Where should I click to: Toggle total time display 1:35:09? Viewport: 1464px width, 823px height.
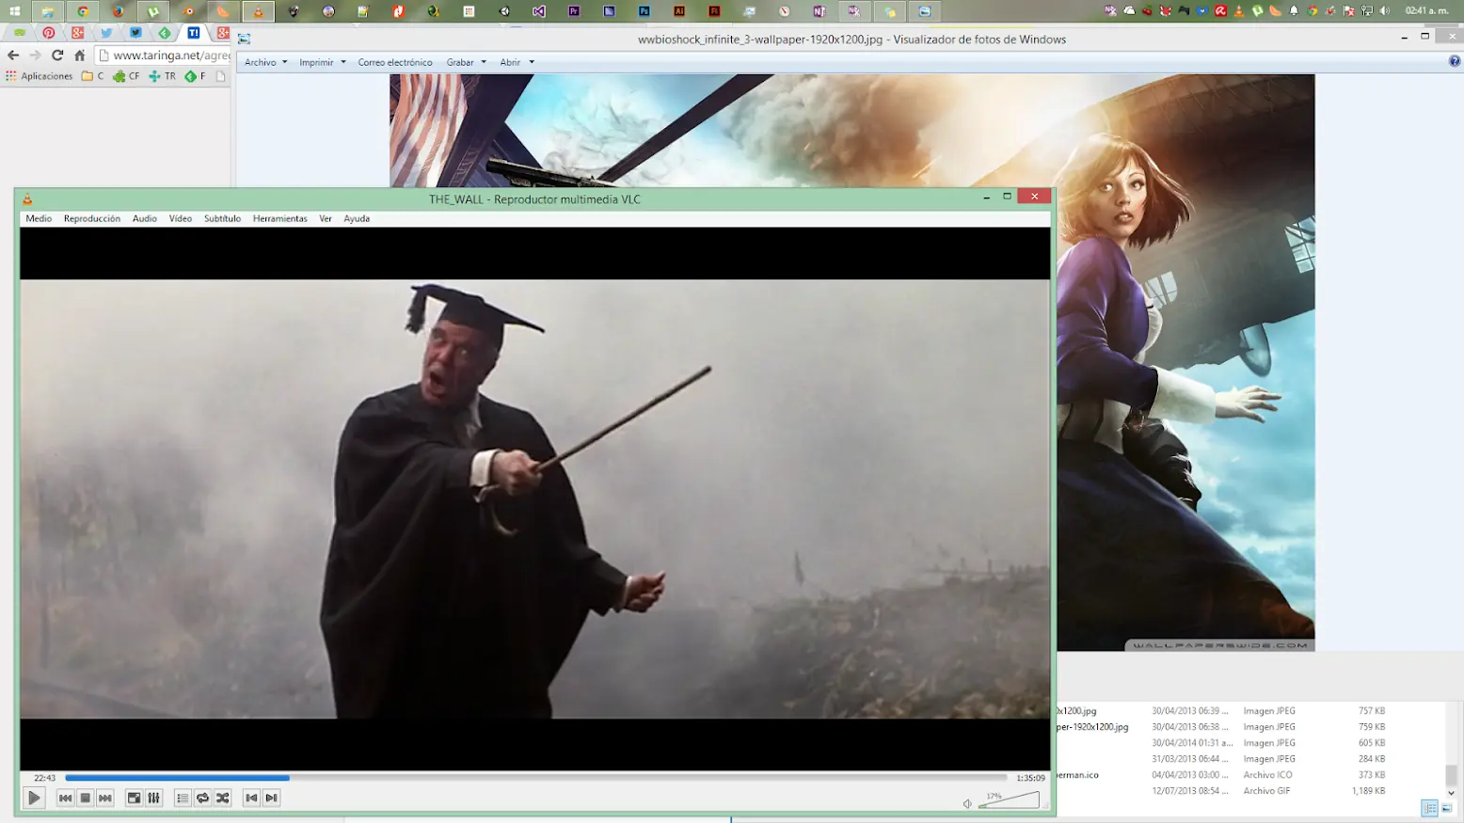1030,778
